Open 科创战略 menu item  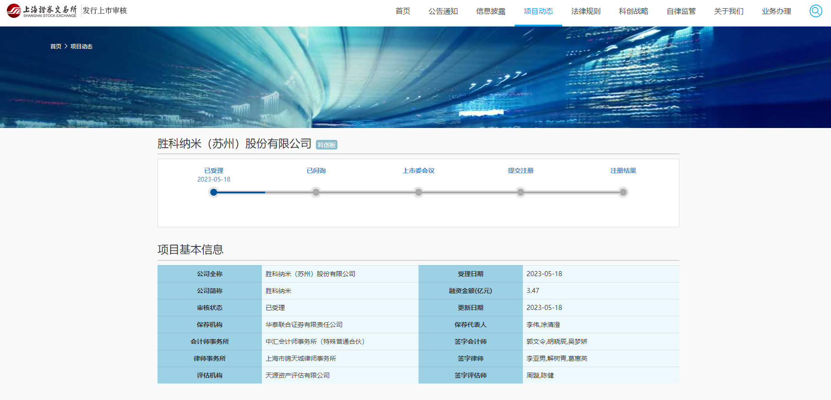click(x=634, y=11)
